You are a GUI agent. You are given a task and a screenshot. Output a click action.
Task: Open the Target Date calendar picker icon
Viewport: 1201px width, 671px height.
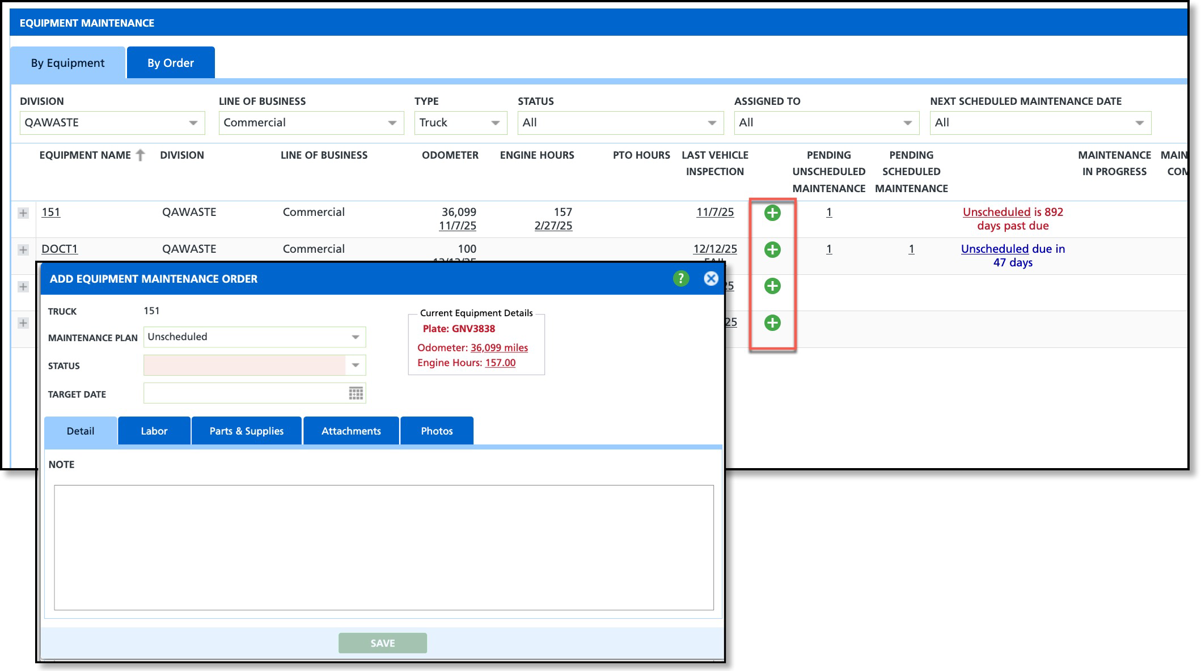click(x=356, y=393)
